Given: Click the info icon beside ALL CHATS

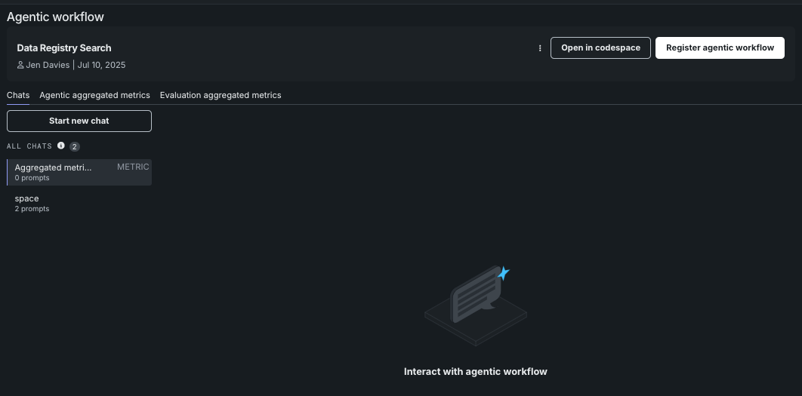Looking at the screenshot, I should click(61, 146).
